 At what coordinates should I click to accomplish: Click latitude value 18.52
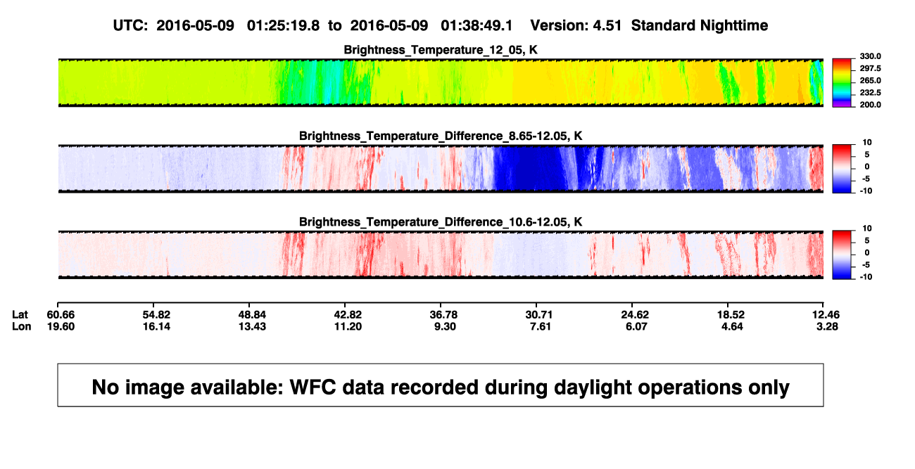tap(731, 314)
